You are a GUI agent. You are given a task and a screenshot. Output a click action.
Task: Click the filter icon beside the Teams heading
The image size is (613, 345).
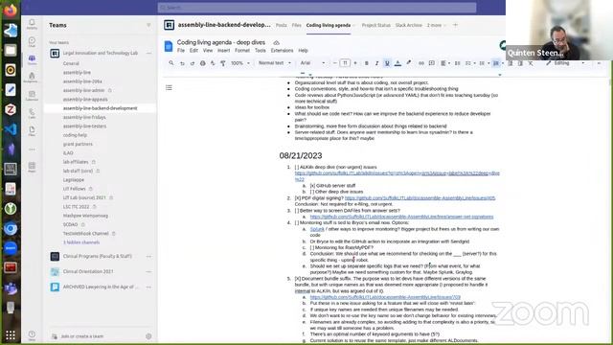tap(148, 25)
